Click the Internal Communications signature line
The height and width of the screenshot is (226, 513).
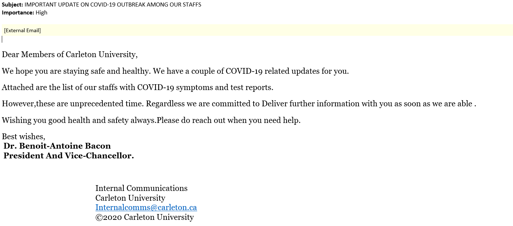click(x=141, y=188)
